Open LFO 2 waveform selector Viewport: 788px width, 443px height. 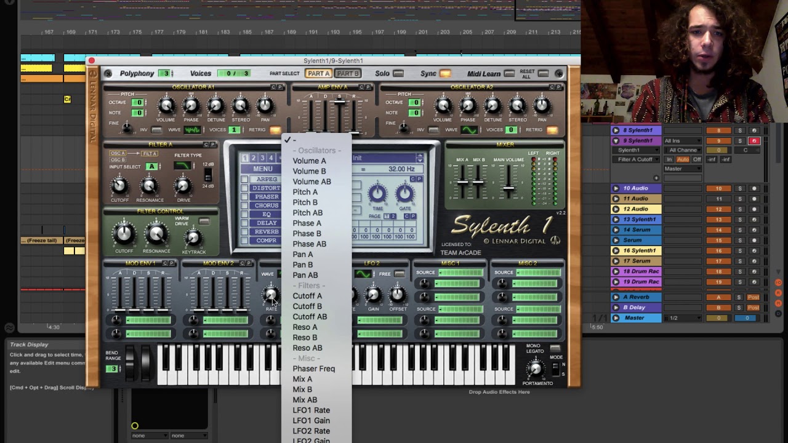[x=364, y=274]
